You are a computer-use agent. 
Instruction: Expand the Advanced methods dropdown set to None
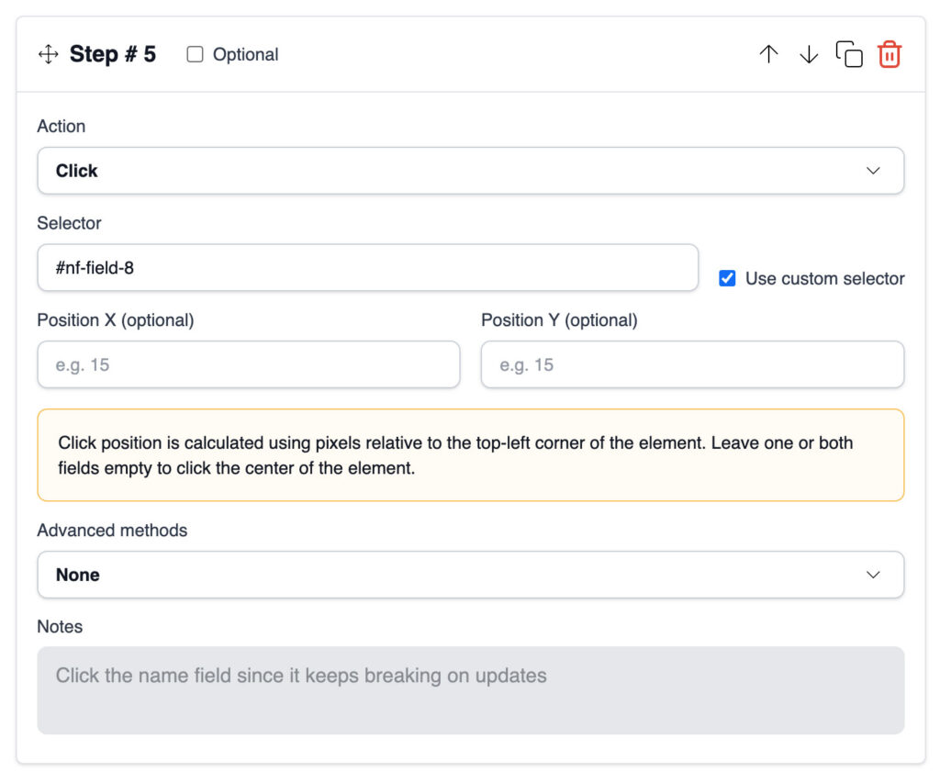pos(470,575)
